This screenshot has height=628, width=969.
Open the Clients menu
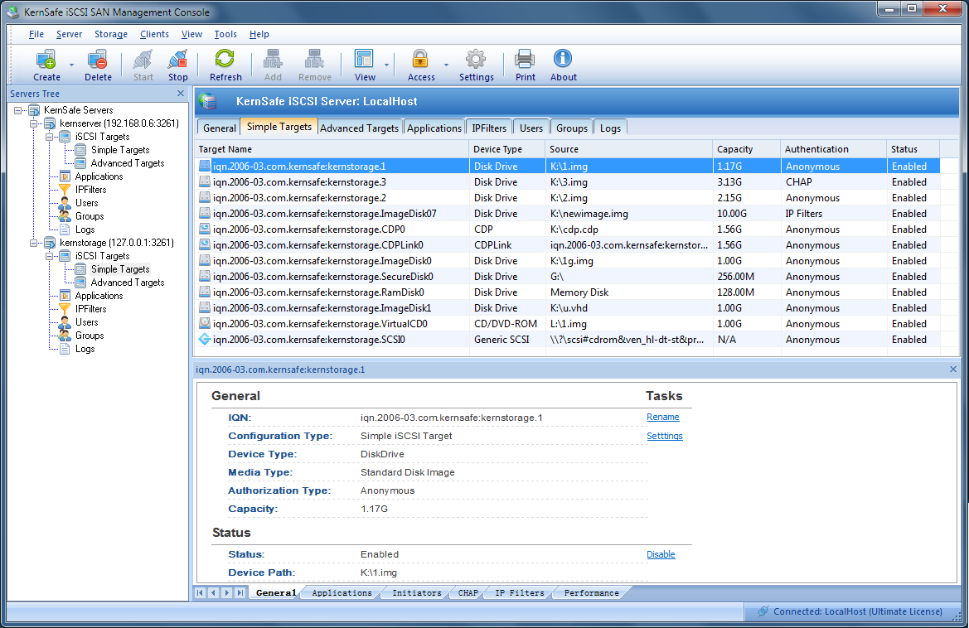pyautogui.click(x=154, y=34)
